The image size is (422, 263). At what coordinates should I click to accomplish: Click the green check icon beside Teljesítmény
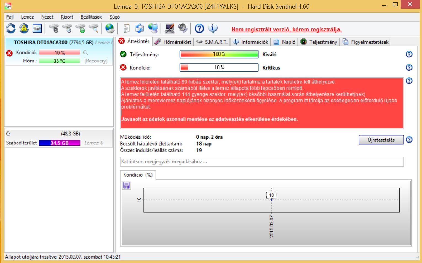pyautogui.click(x=123, y=54)
